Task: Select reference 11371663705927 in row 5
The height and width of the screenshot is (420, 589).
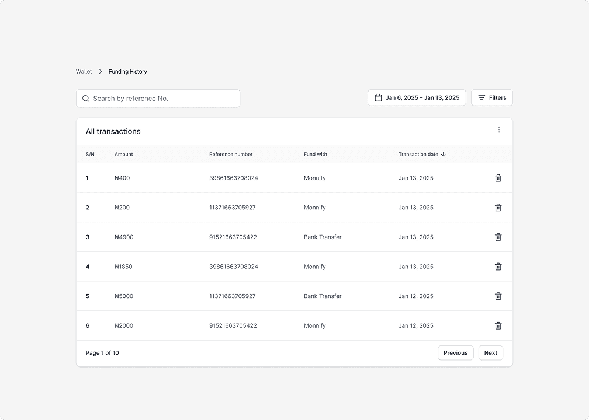Action: point(233,296)
